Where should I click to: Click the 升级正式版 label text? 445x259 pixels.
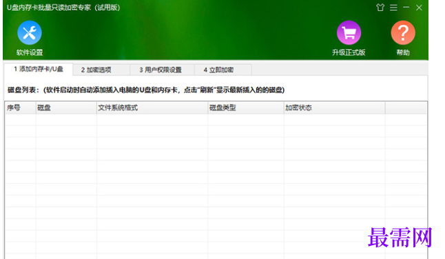(349, 52)
